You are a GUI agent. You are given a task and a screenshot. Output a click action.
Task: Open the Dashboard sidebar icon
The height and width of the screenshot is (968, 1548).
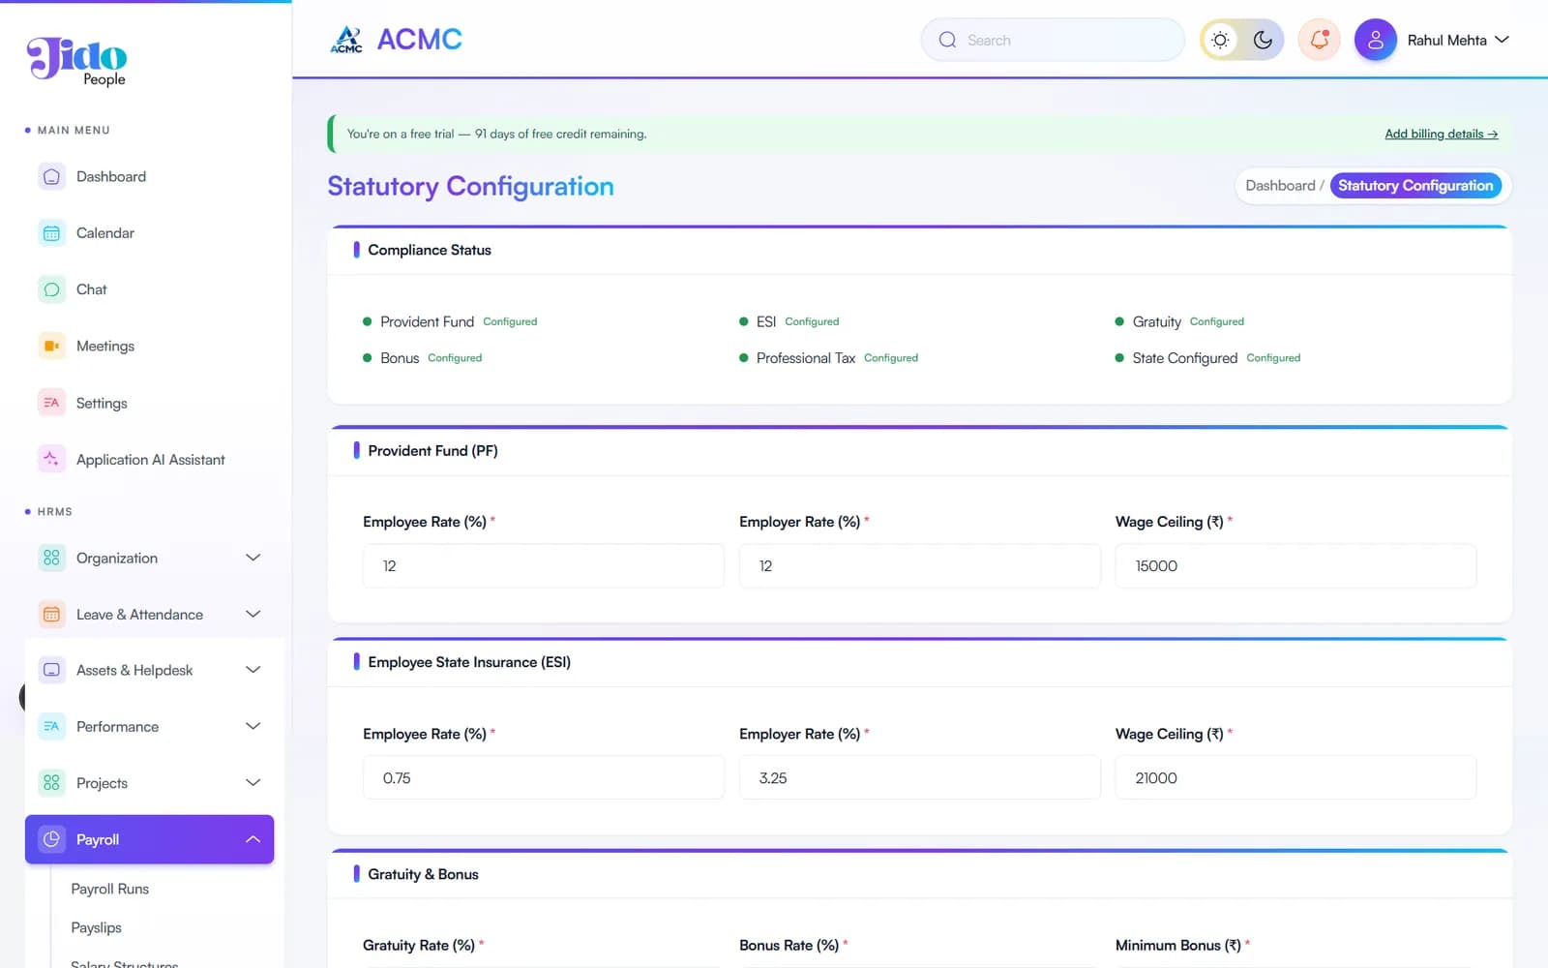coord(51,177)
